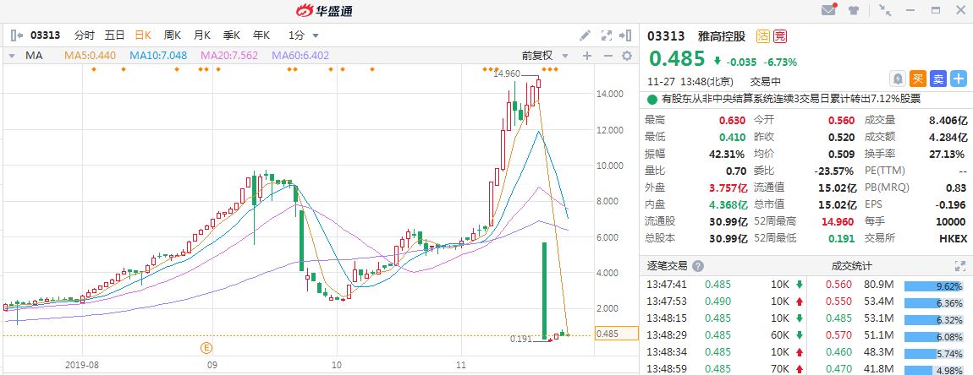Open chart settings gear
The height and width of the screenshot is (375, 973).
pos(627,56)
